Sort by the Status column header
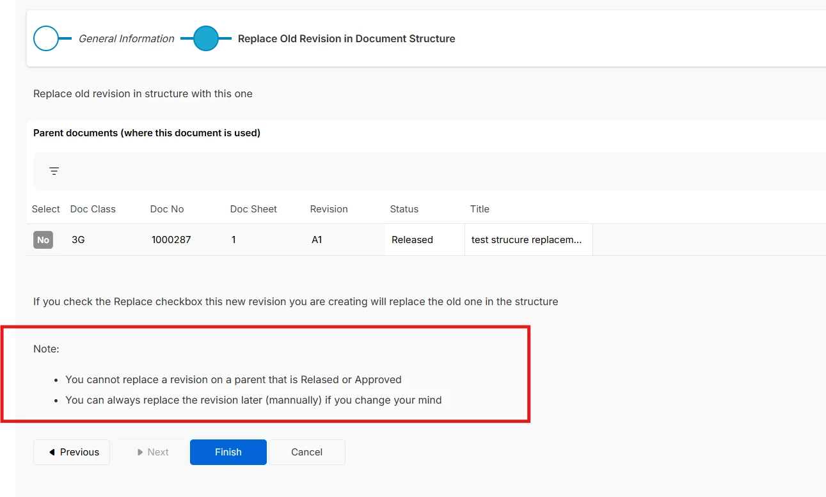826x497 pixels. 404,209
